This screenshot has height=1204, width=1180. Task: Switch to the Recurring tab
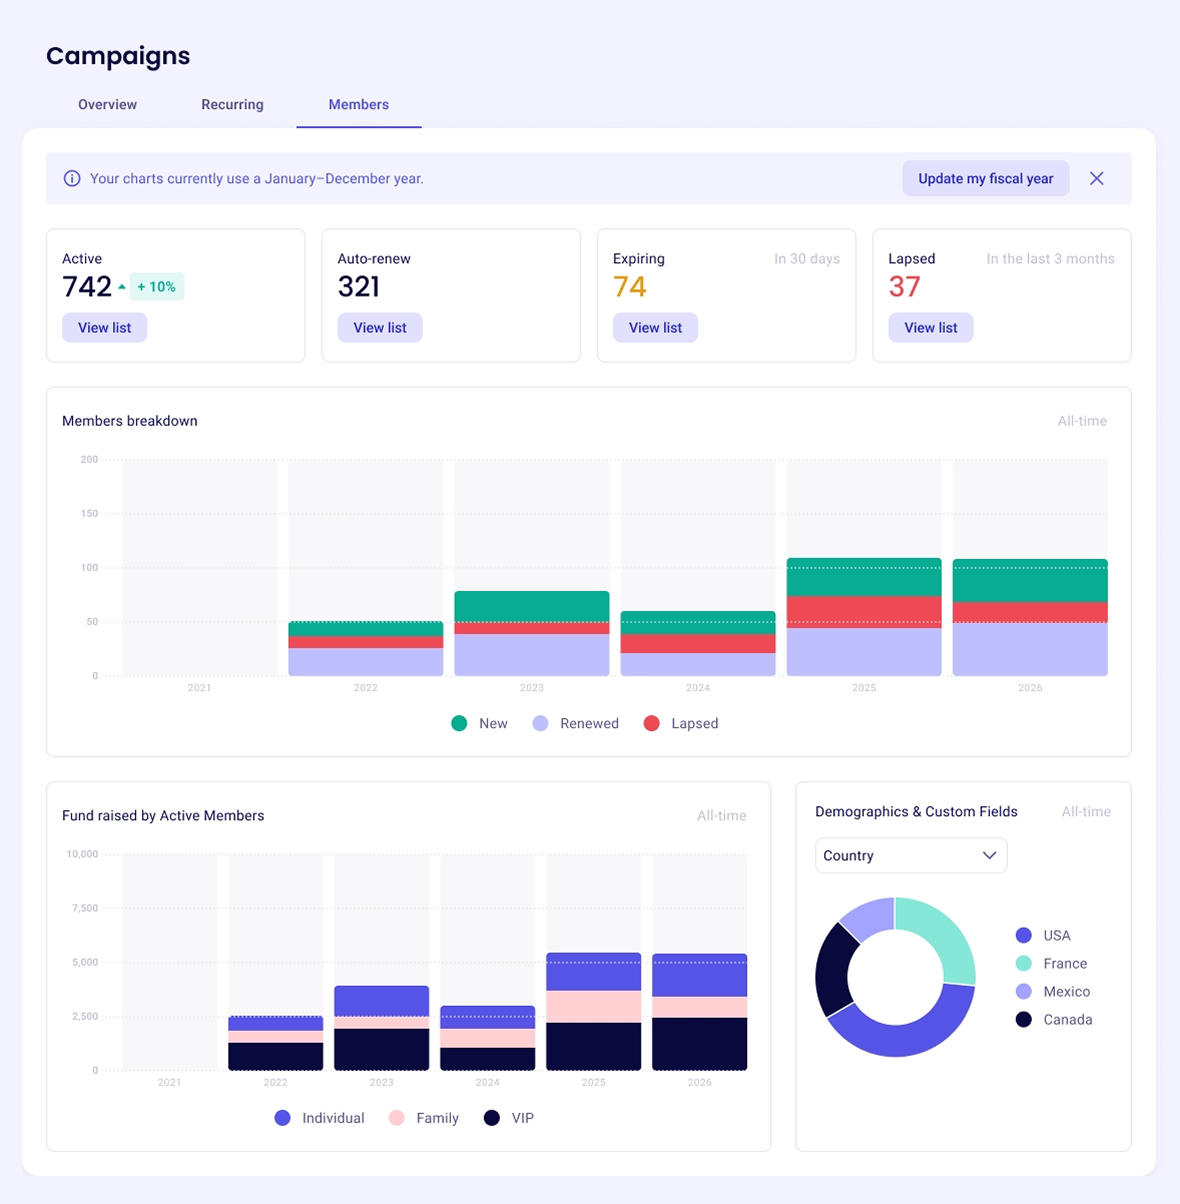(x=232, y=104)
